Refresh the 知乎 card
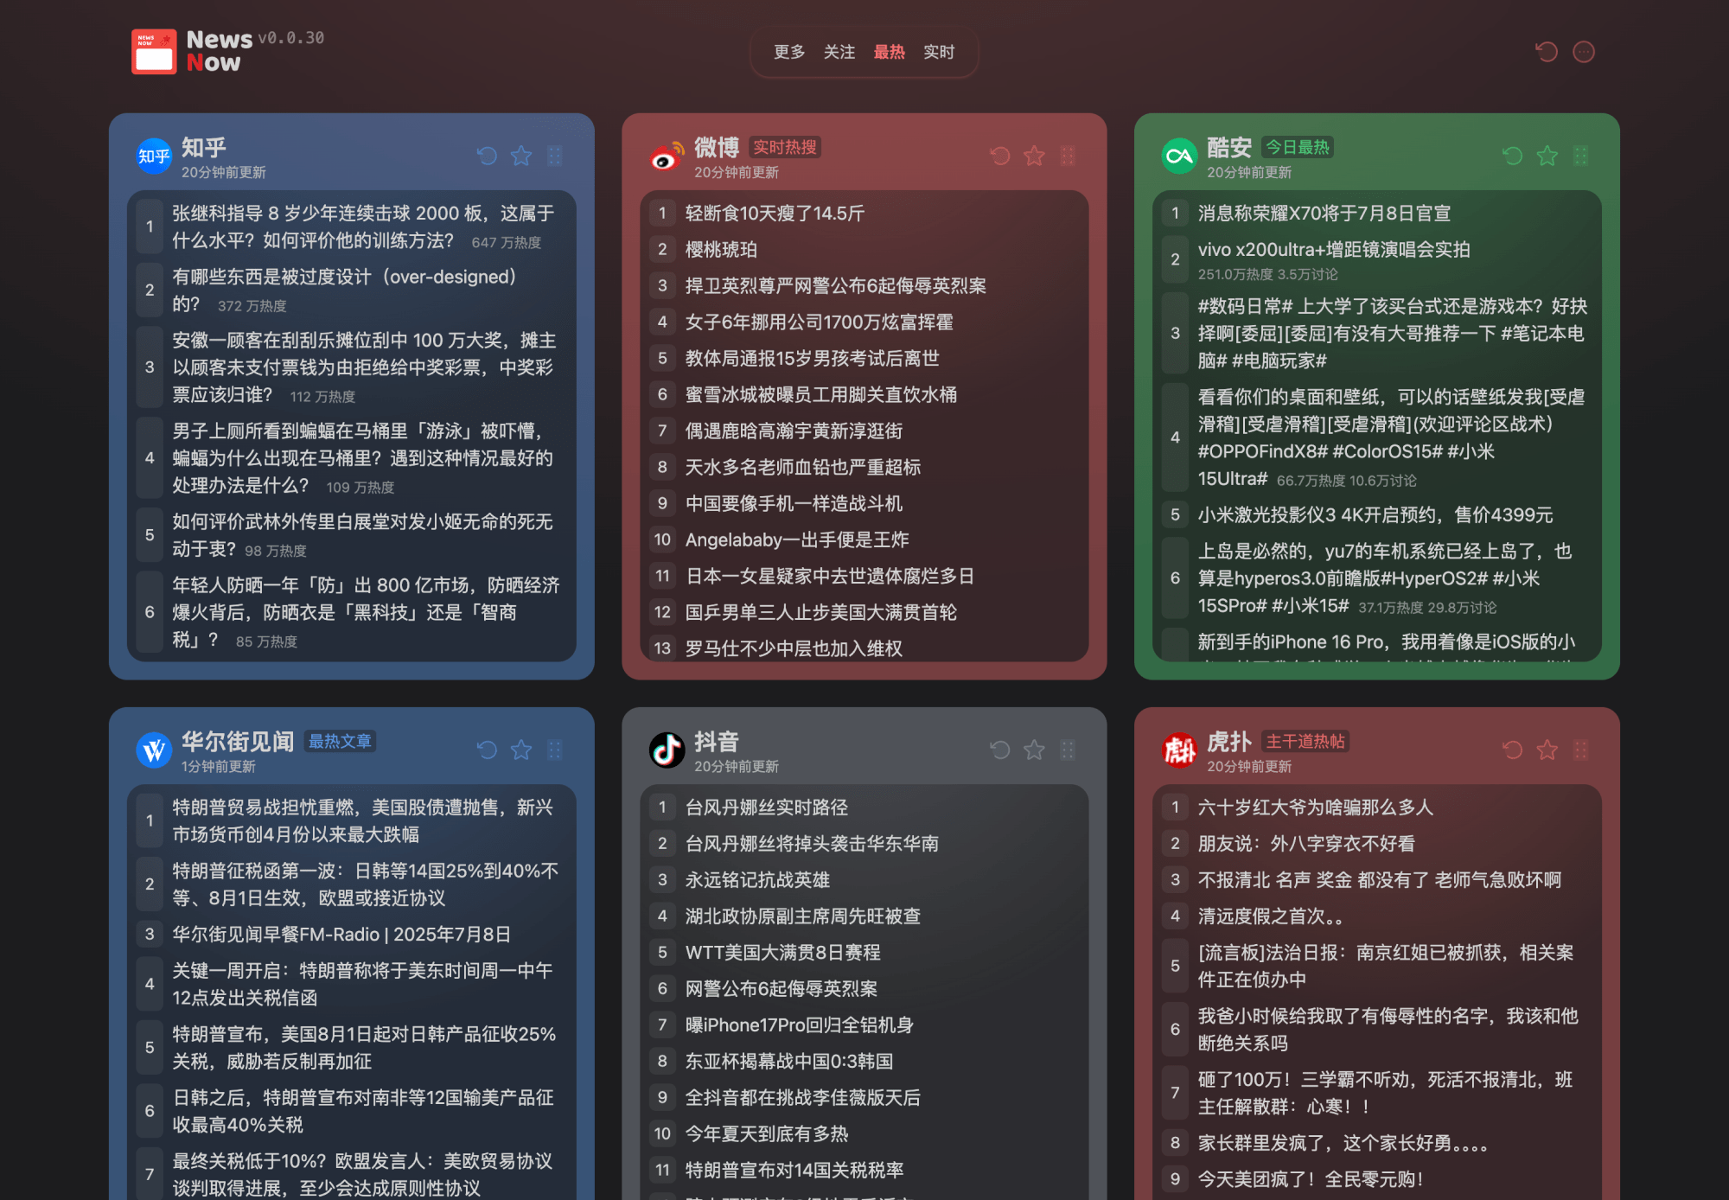1729x1200 pixels. [x=487, y=156]
